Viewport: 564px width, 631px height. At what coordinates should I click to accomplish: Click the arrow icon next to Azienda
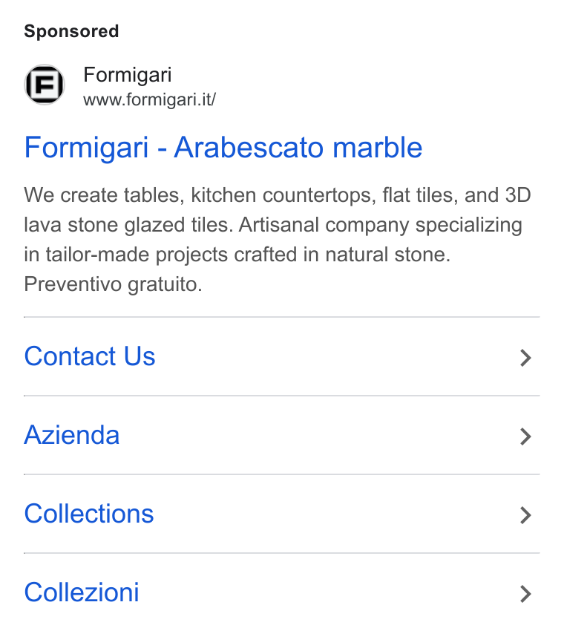tap(525, 437)
